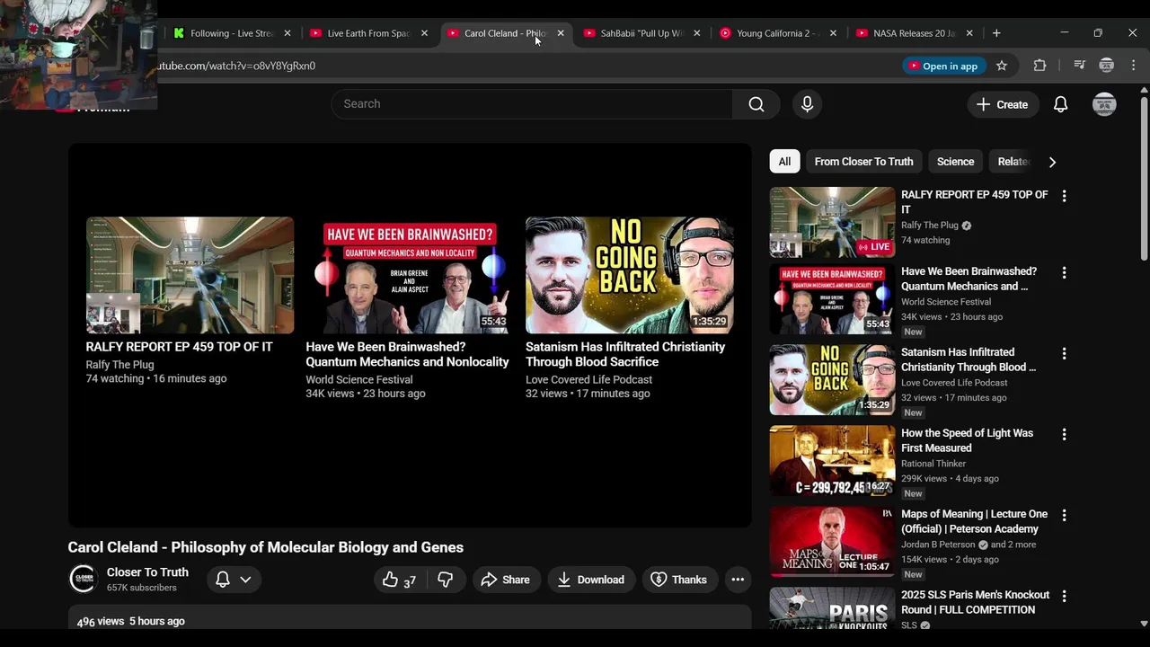The height and width of the screenshot is (647, 1150).
Task: Activate voice search microphone icon
Action: pyautogui.click(x=807, y=104)
